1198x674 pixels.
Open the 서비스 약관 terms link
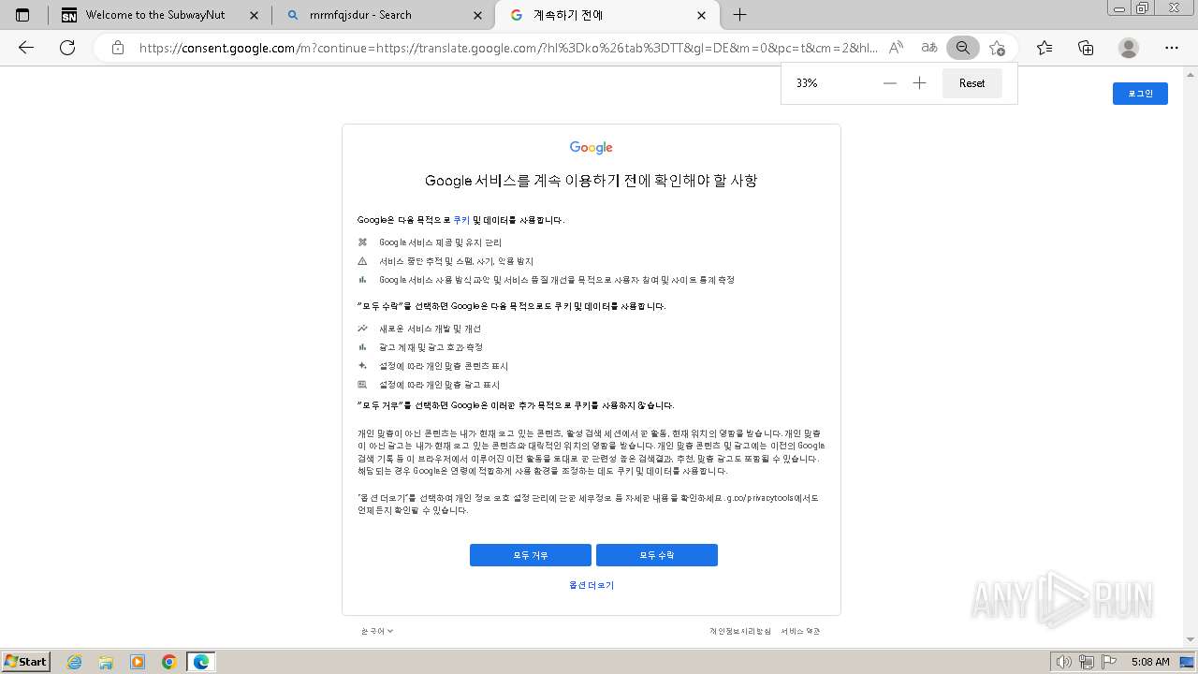coord(800,631)
